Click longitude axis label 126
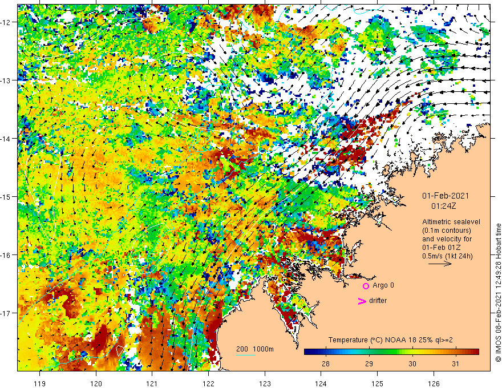 coord(434,383)
